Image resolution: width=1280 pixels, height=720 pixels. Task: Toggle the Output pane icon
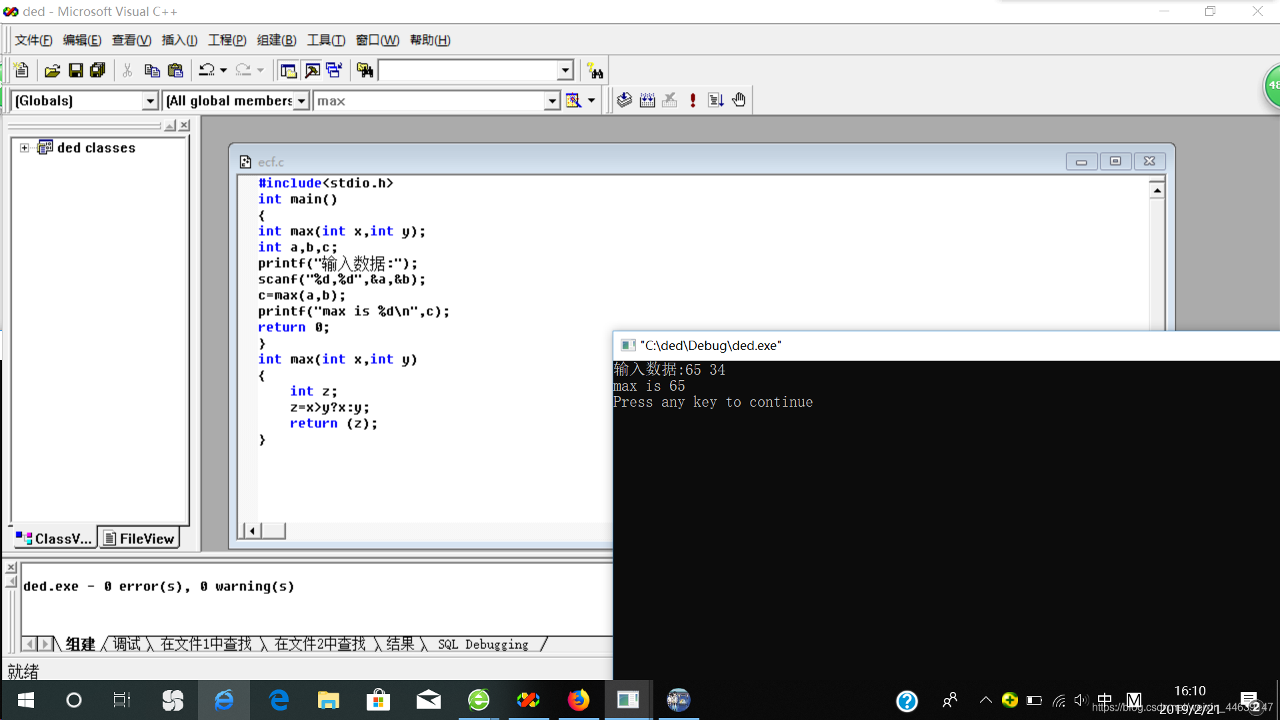point(312,70)
